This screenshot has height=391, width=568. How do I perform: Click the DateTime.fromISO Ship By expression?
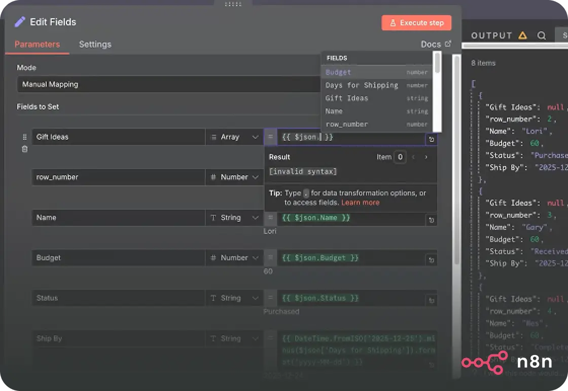point(357,350)
